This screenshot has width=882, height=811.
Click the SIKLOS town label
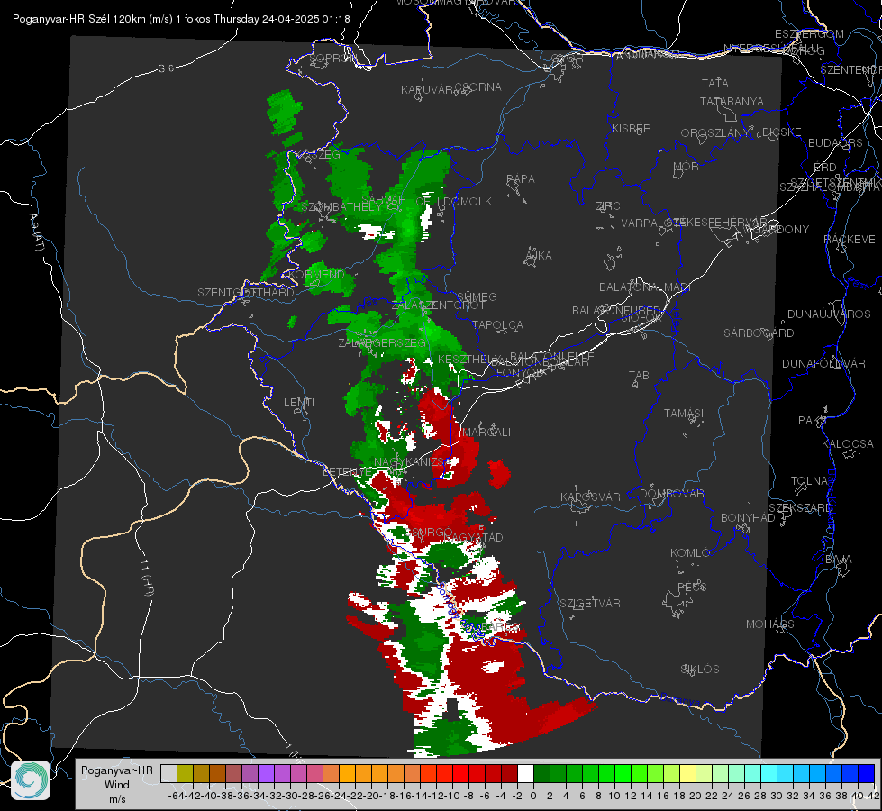point(700,670)
